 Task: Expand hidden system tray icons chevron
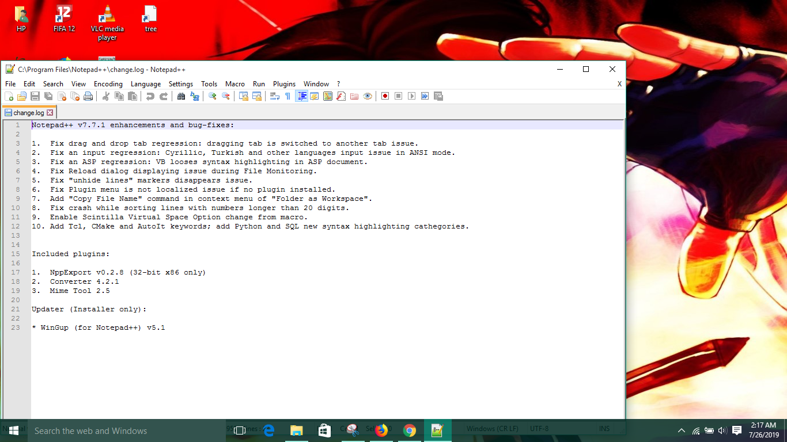[682, 430]
